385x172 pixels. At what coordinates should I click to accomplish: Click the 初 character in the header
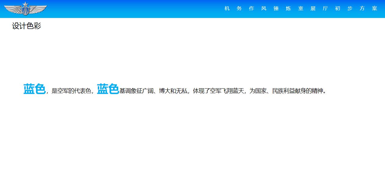[337, 9]
